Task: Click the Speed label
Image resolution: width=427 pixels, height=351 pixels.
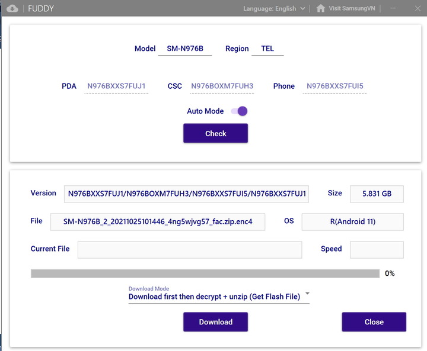Action: tap(331, 249)
